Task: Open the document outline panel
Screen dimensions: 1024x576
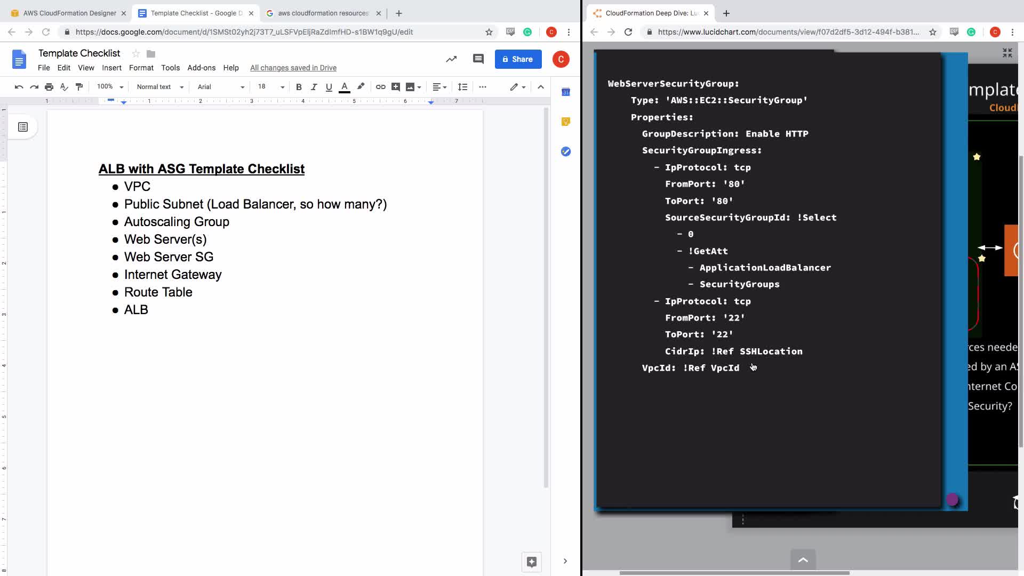Action: (x=23, y=127)
